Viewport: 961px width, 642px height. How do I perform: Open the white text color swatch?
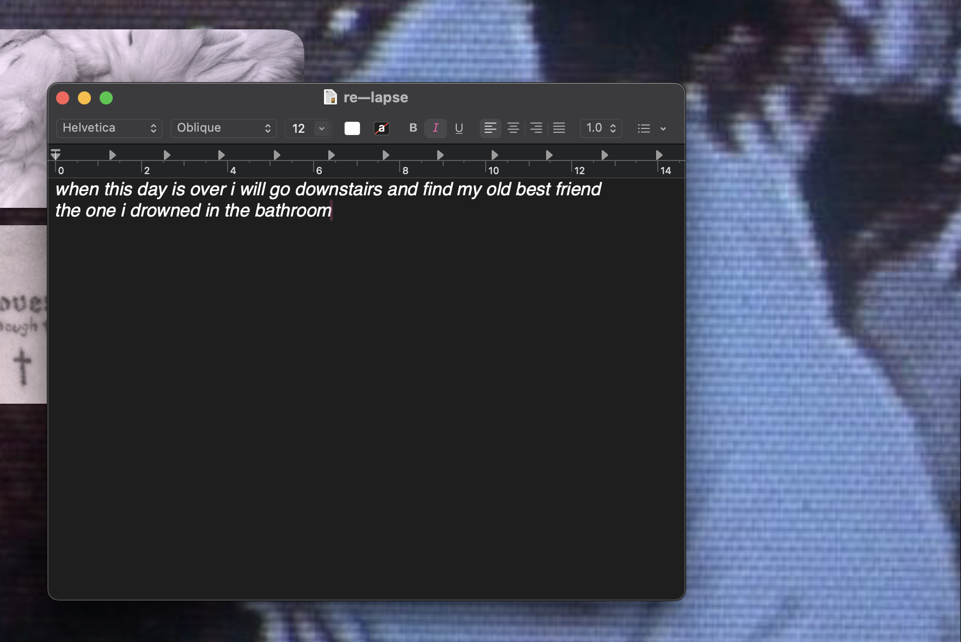pos(352,128)
